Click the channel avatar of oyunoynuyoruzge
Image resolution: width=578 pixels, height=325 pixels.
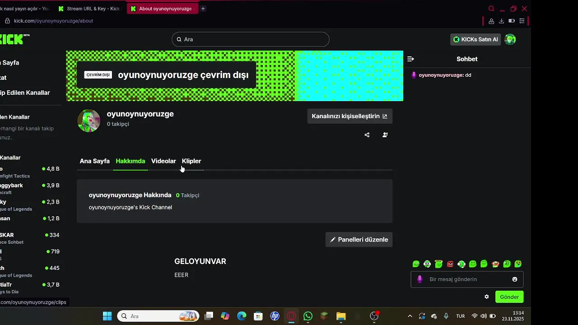click(89, 121)
